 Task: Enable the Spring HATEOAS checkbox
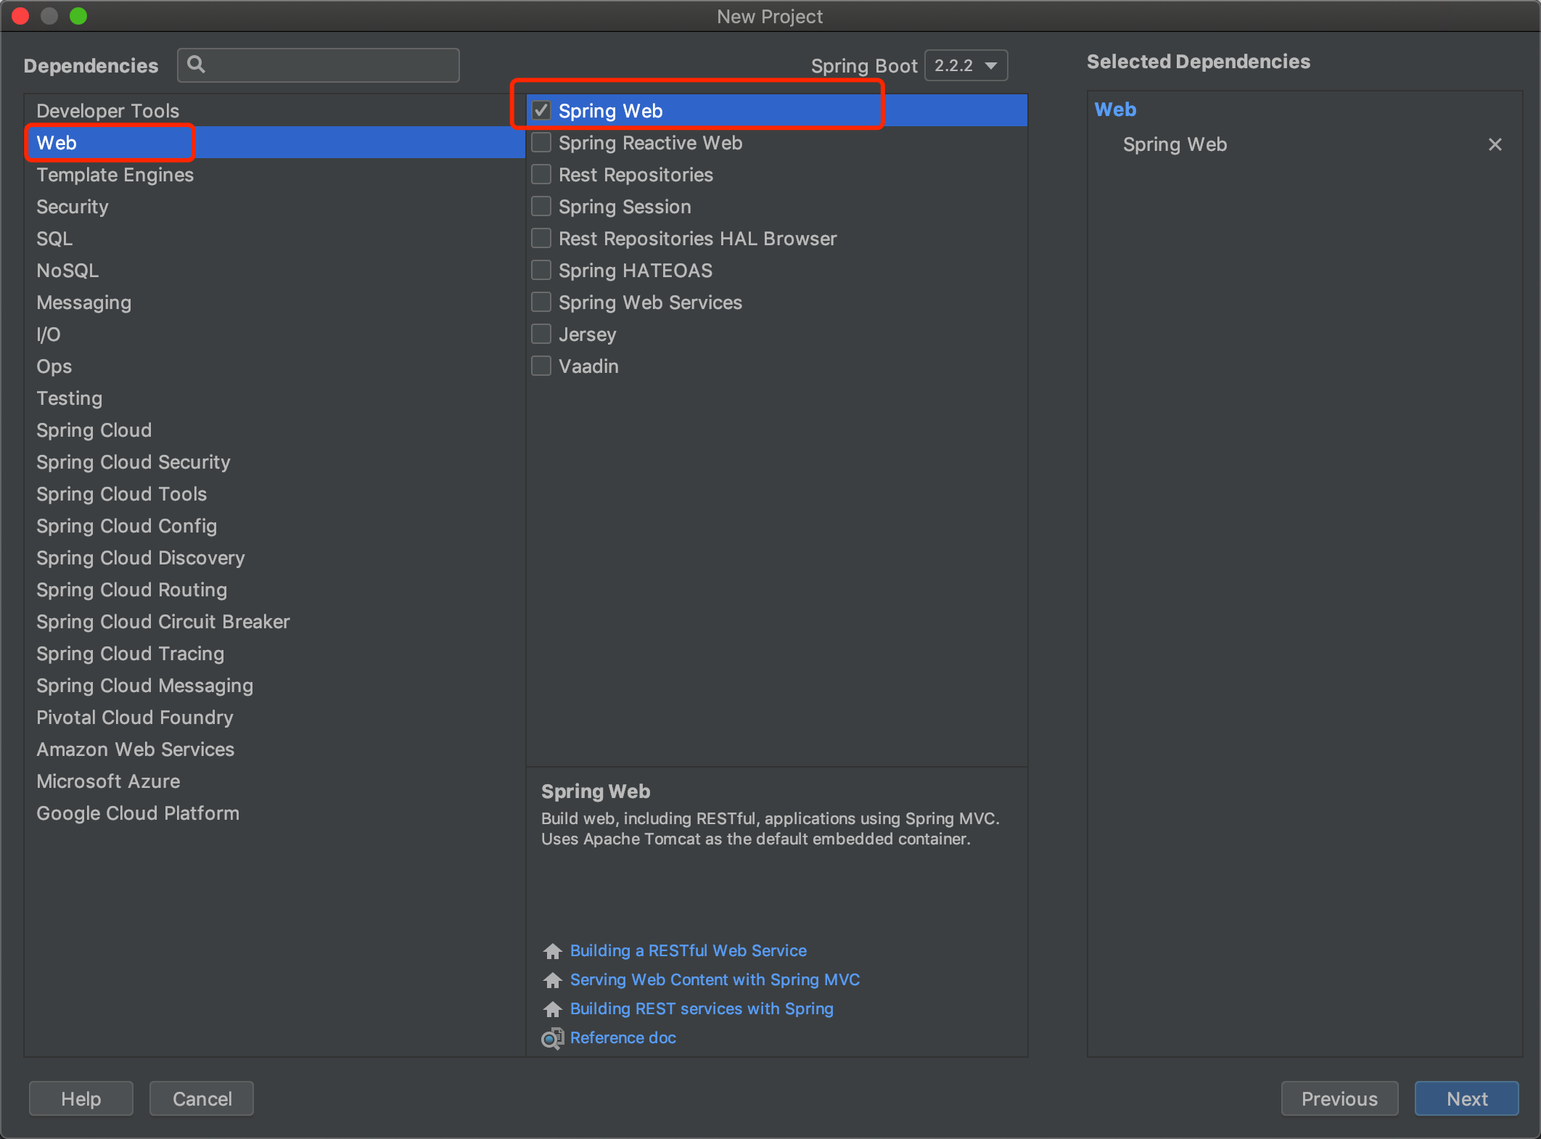coord(541,270)
